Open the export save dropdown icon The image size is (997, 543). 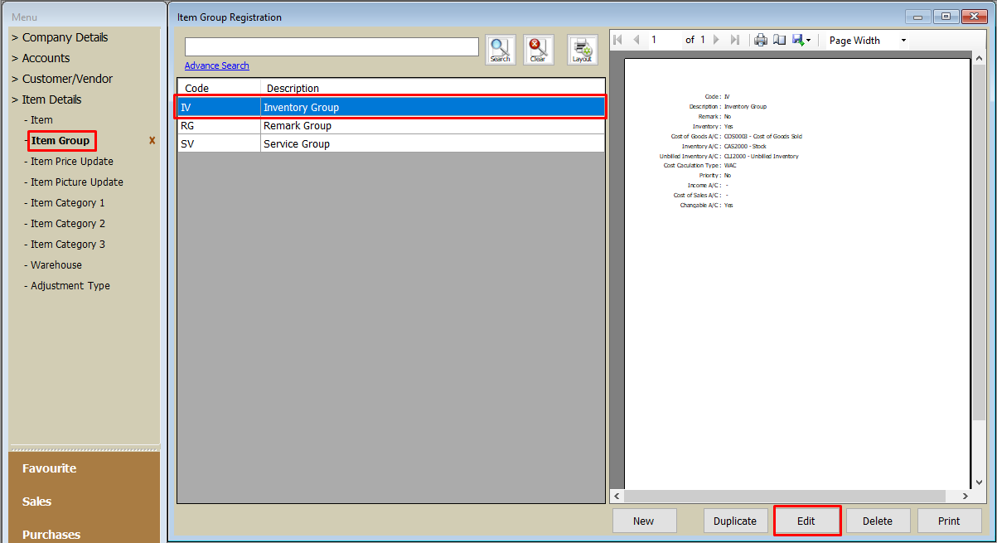coord(801,40)
